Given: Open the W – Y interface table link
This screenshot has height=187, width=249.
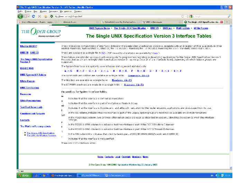Looking at the screenshot, I should point(177,71).
